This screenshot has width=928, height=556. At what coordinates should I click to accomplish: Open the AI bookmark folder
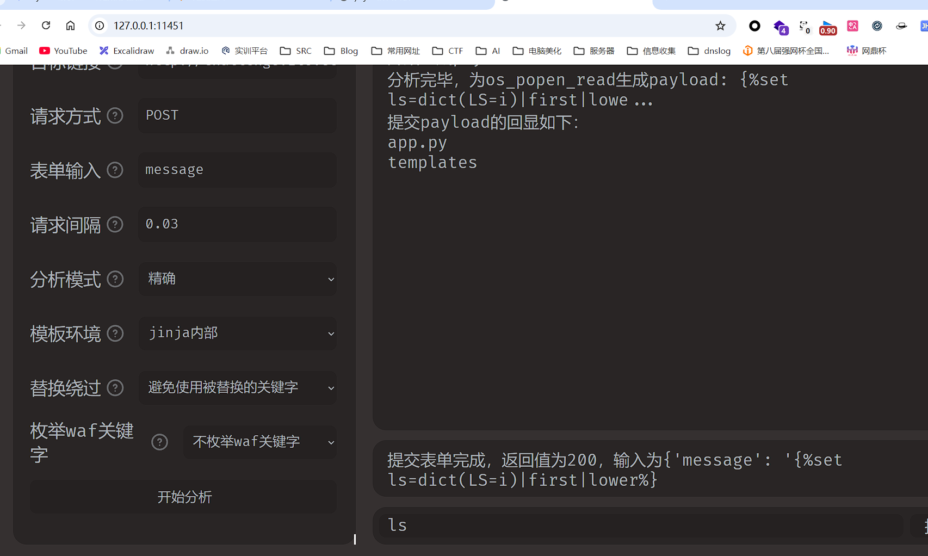coord(488,51)
